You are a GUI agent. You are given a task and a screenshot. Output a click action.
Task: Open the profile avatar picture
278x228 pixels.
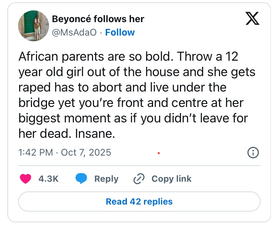point(34,26)
